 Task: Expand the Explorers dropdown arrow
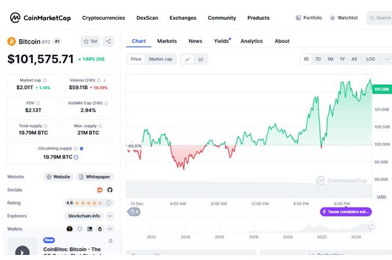coord(109,216)
